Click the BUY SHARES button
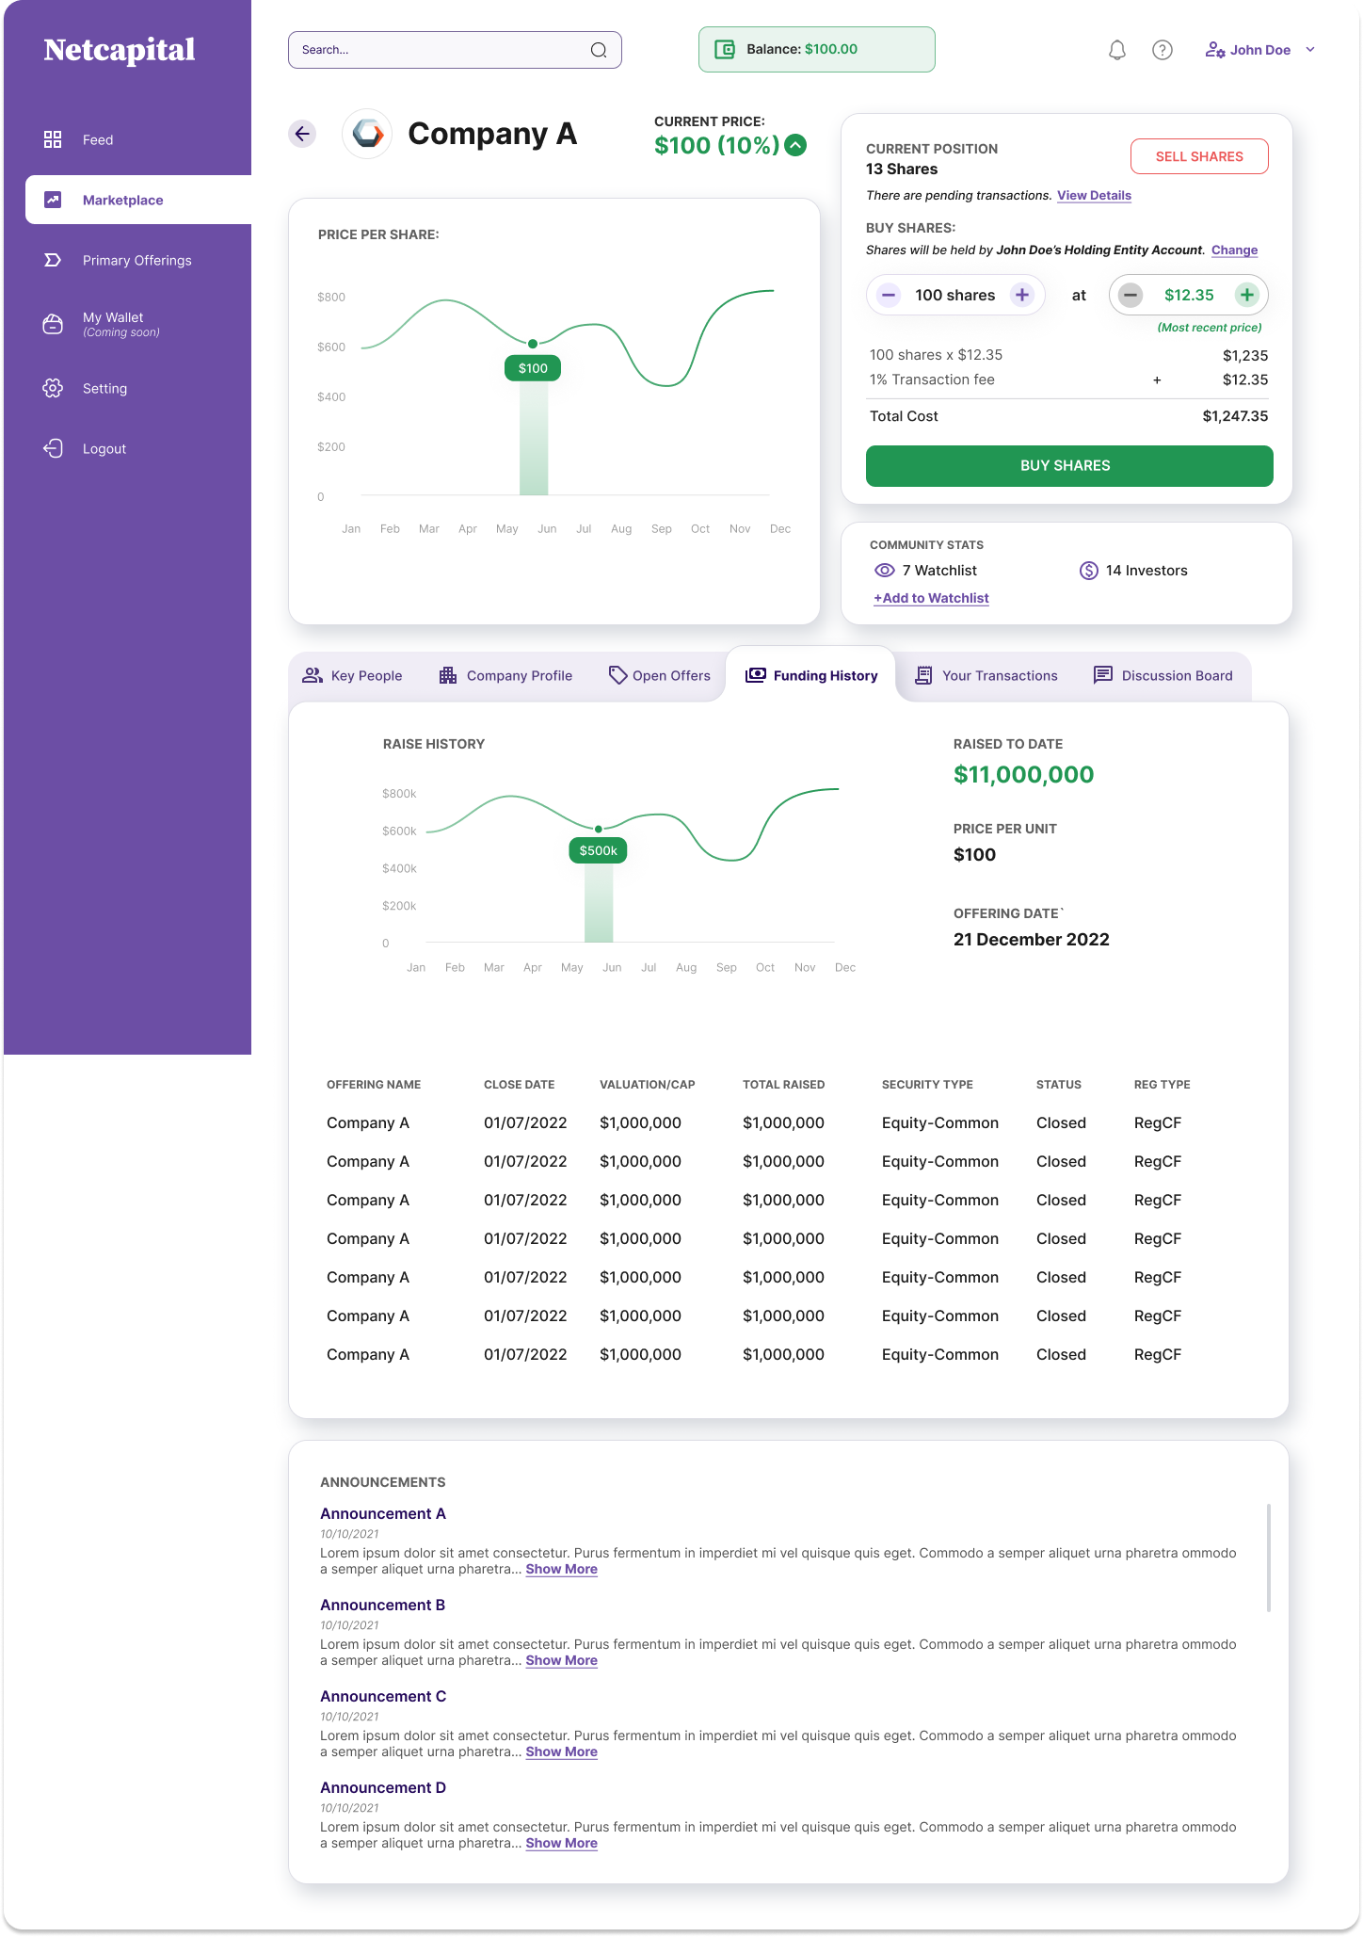The height and width of the screenshot is (1937, 1363). [x=1069, y=465]
